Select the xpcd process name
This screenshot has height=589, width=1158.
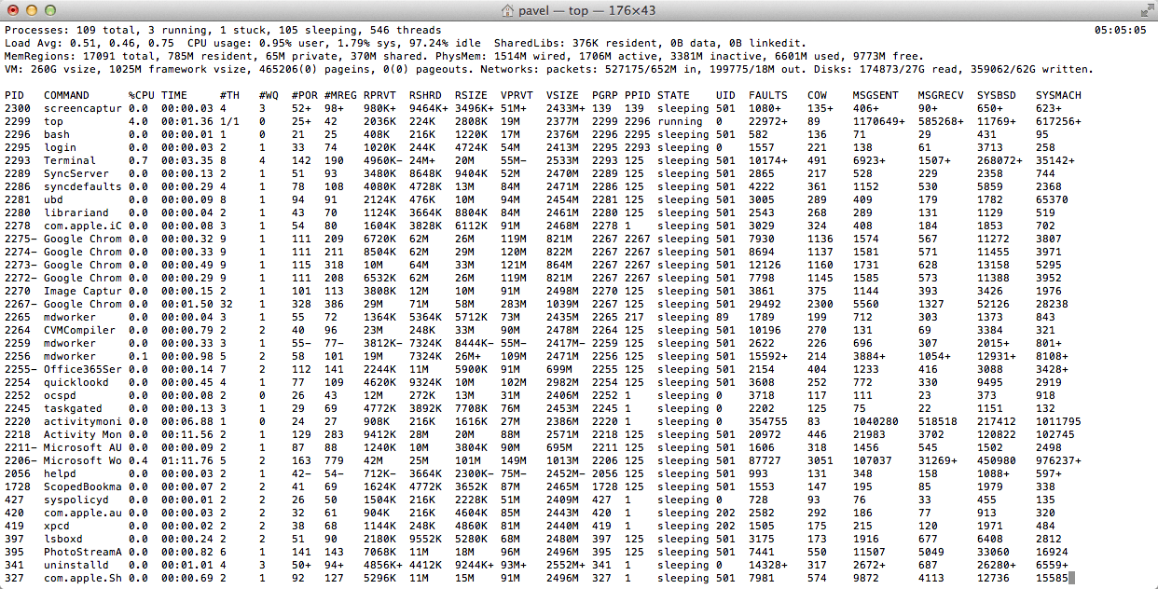coord(56,526)
